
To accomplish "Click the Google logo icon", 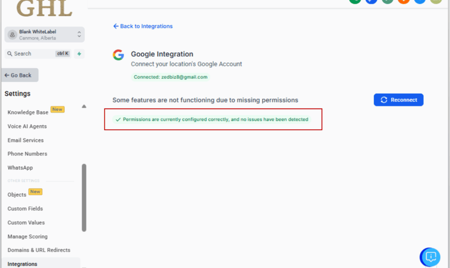I will (118, 55).
